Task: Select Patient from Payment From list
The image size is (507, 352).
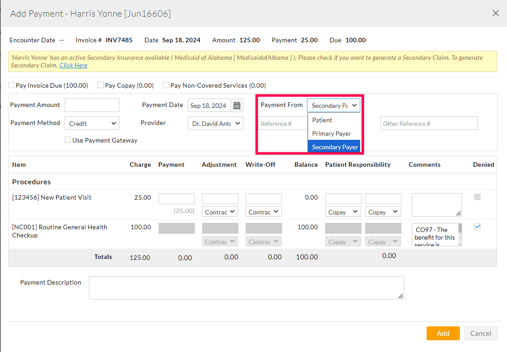Action: 322,120
